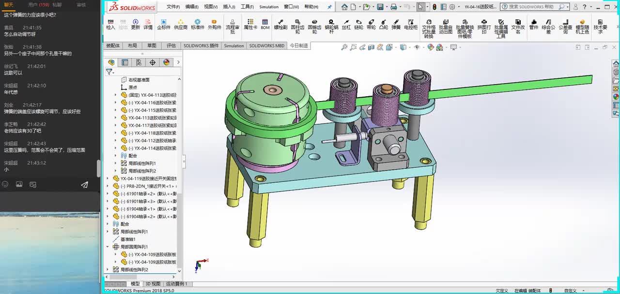Launch the 圆柱齿轮 cylindrical gear tool
Image resolution: width=620 pixels, height=294 pixels.
click(297, 26)
